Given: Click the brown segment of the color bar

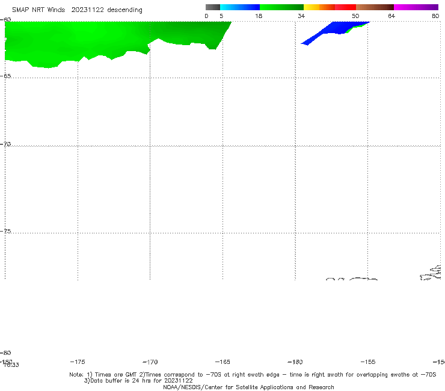Looking at the screenshot, I should [x=375, y=7].
